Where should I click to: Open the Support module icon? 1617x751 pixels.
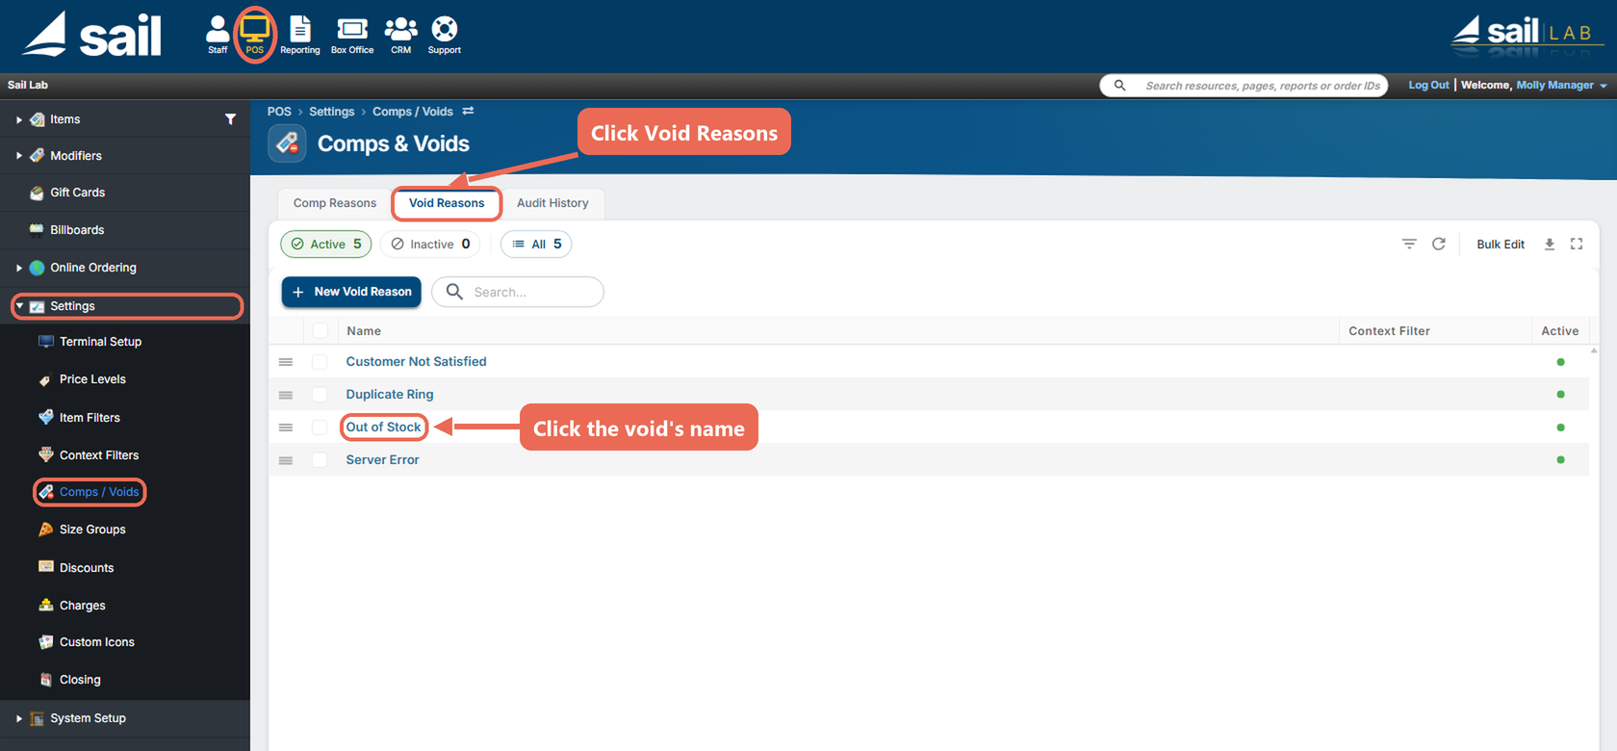tap(445, 35)
